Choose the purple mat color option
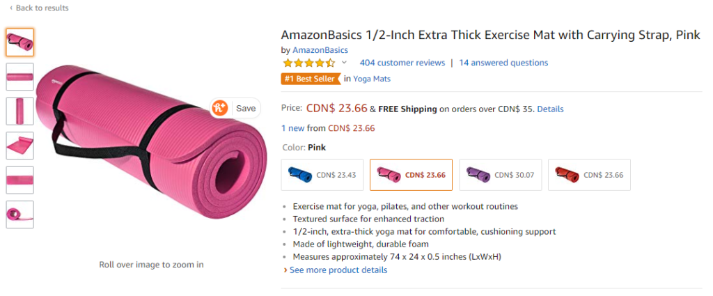Viewport: 713px width, 296px height. [500, 175]
